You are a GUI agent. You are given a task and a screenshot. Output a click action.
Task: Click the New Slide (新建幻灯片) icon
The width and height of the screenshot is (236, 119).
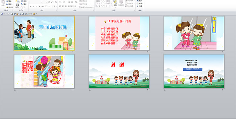pyautogui.click(x=18, y=2)
